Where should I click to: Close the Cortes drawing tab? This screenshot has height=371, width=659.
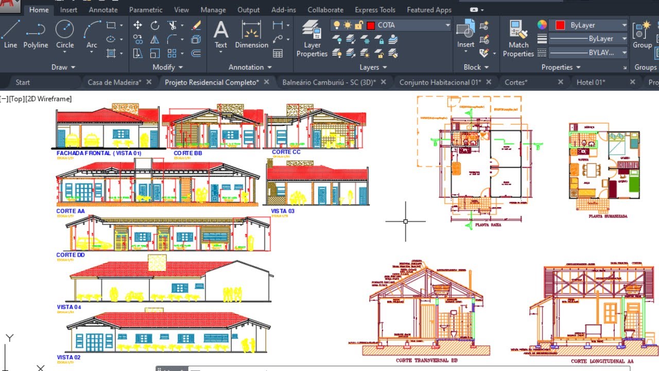click(x=561, y=82)
